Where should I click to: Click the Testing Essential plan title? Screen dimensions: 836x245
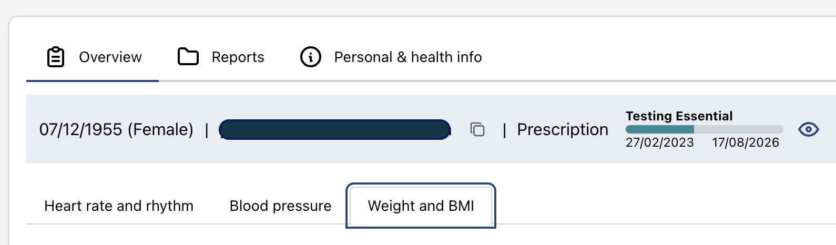tap(679, 116)
